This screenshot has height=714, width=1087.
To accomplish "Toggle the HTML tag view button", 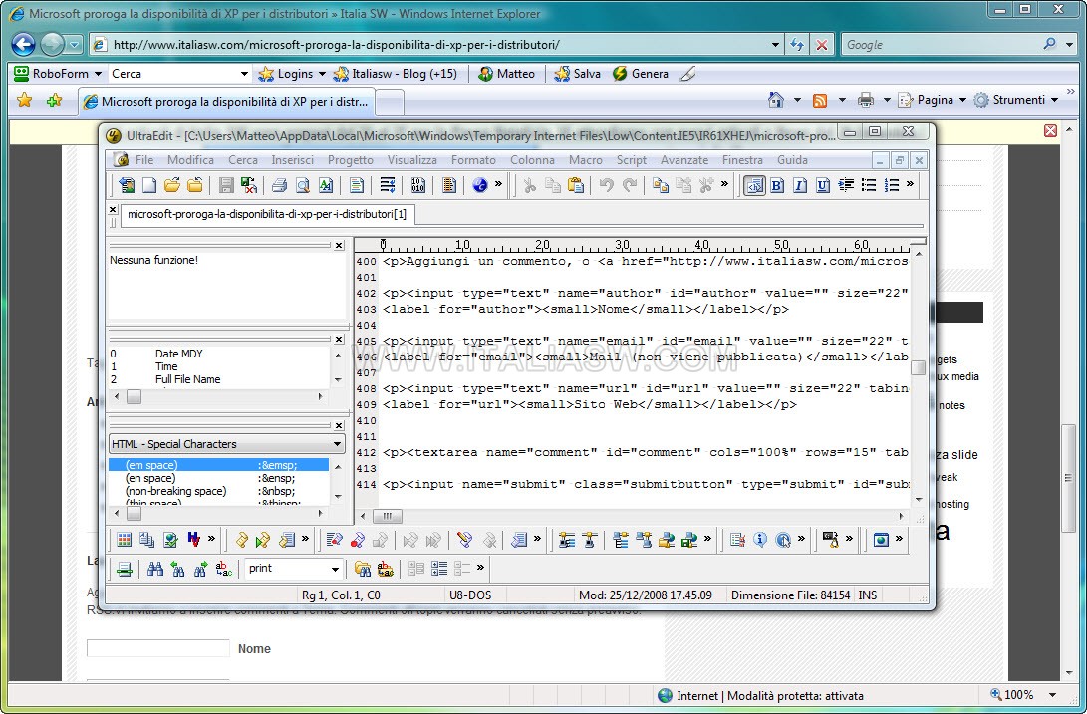I will [754, 185].
